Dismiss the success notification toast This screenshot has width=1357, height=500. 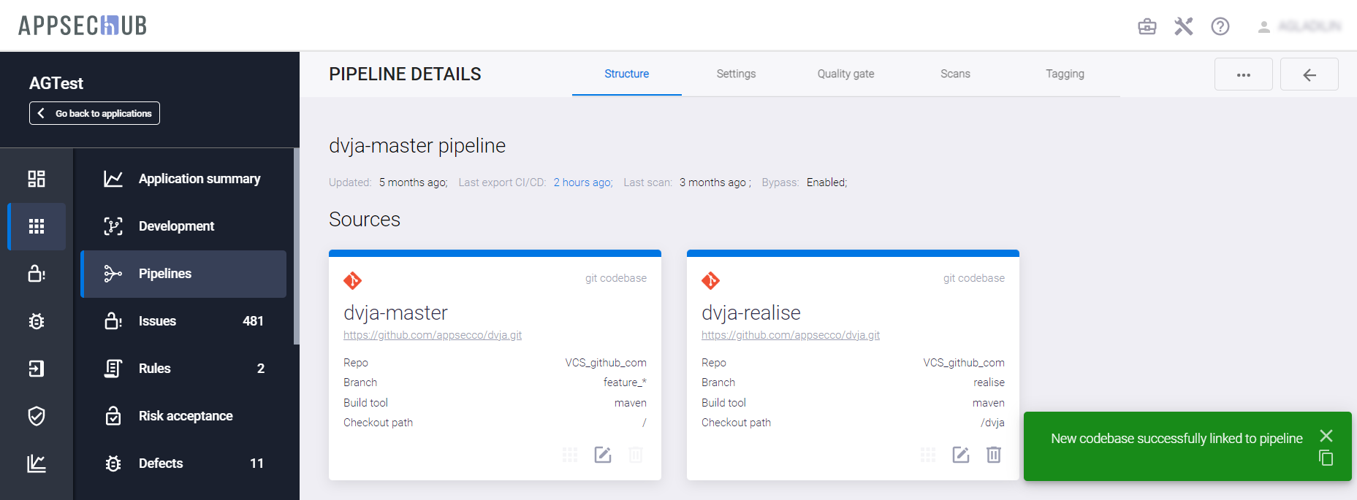(1326, 436)
